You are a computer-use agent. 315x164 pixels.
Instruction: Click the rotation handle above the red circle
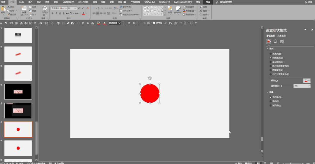pos(150,78)
